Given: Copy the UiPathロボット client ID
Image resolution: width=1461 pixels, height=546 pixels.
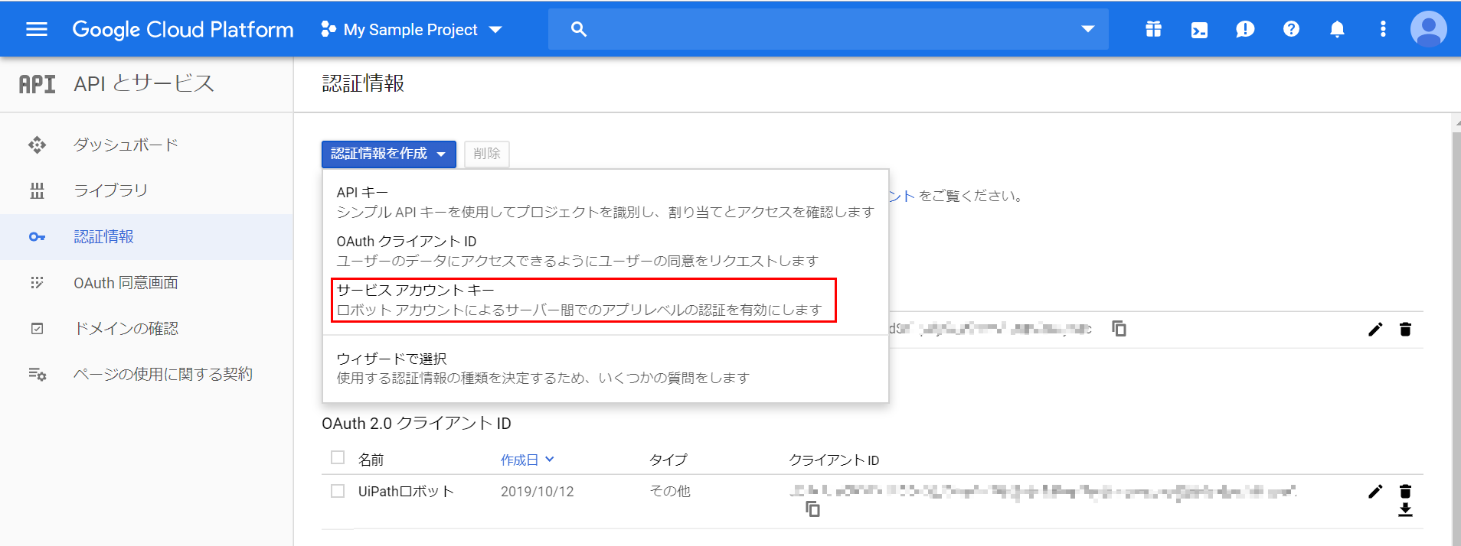Looking at the screenshot, I should pos(812,509).
